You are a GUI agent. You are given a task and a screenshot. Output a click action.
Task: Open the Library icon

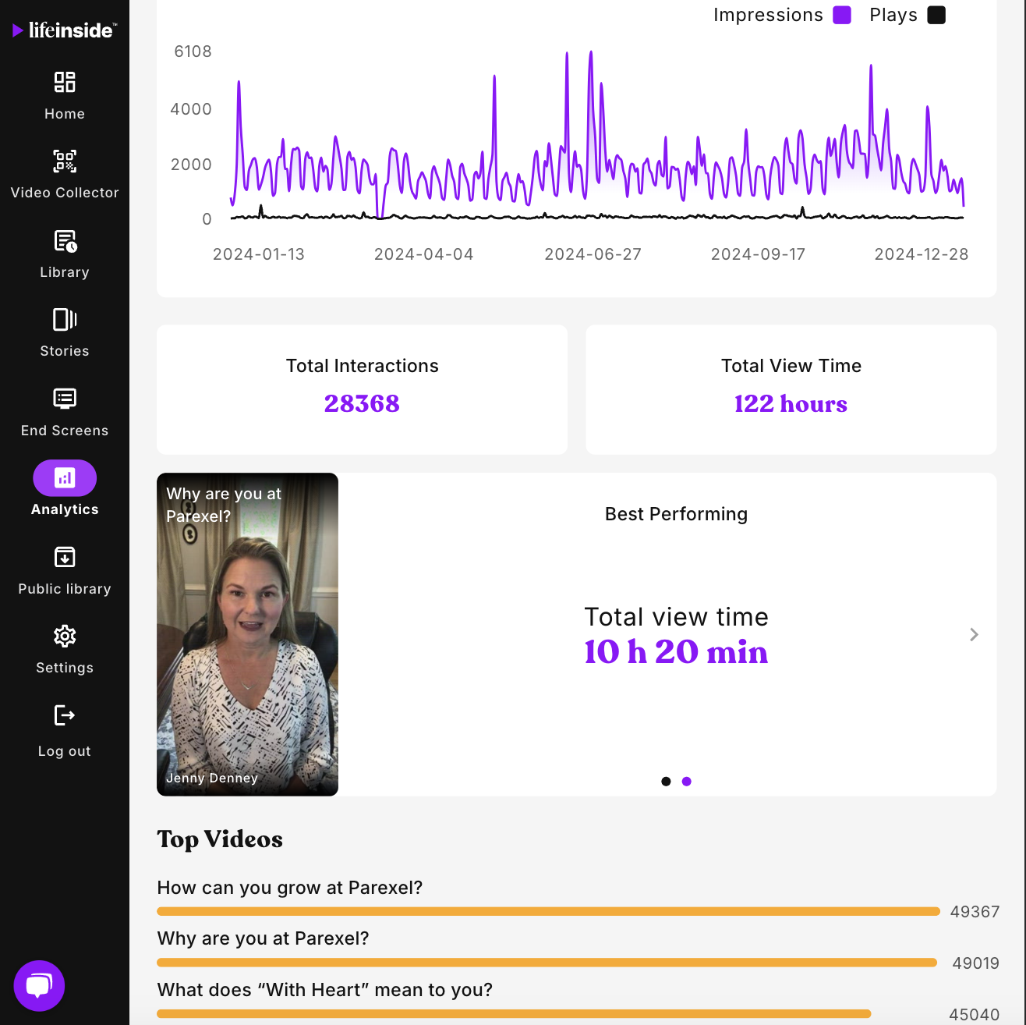(x=65, y=241)
